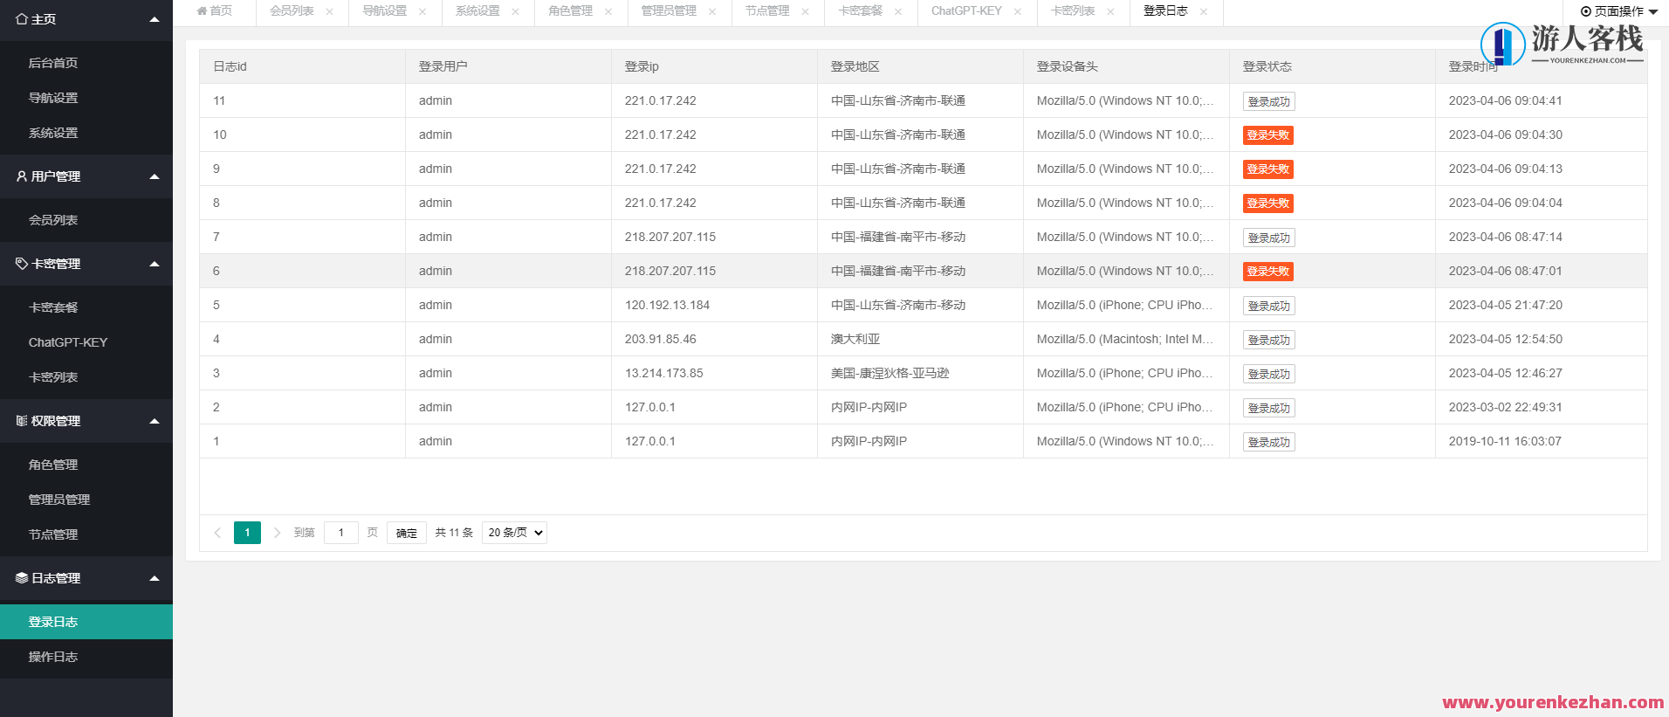1669x717 pixels.
Task: Open the 页面操作 dropdown menu
Action: [x=1618, y=11]
